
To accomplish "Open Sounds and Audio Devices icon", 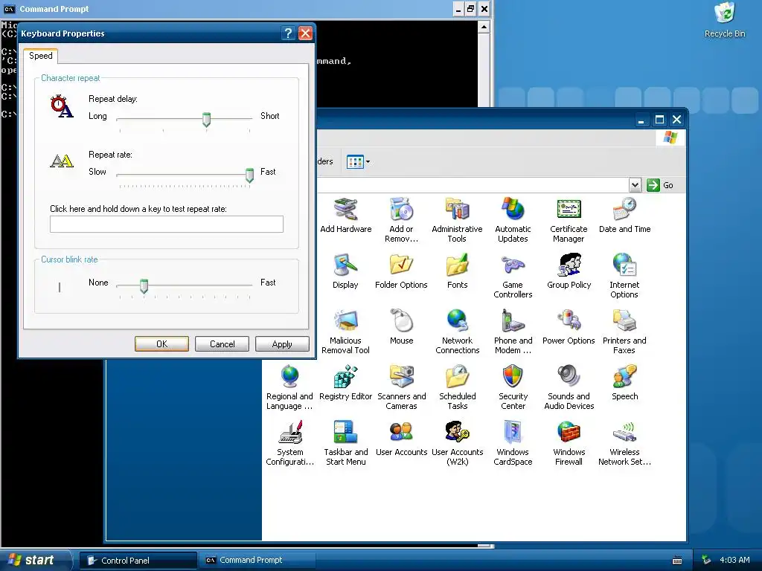I will coord(569,377).
